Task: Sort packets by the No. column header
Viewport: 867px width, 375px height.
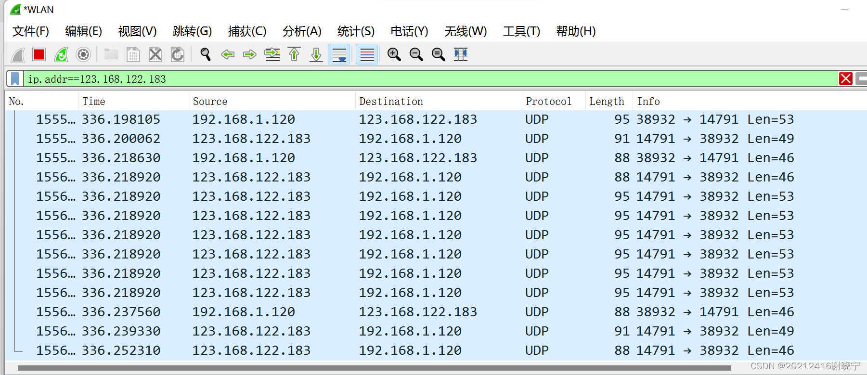Action: [x=41, y=101]
